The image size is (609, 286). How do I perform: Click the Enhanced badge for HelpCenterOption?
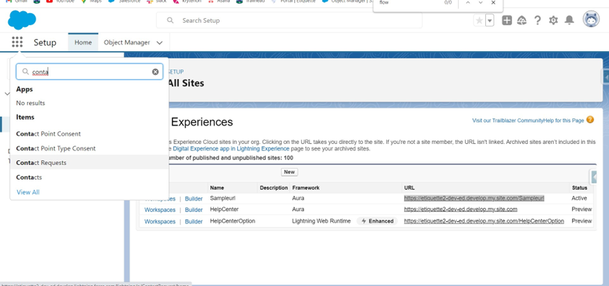click(x=377, y=221)
